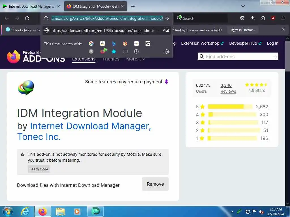Image resolution: width=290 pixels, height=217 pixels.
Task: Show the 2,682 five-star reviews
Action: (262, 107)
